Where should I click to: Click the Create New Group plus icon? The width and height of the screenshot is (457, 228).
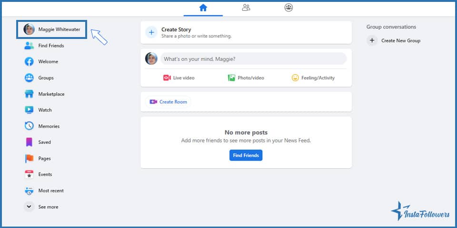372,41
